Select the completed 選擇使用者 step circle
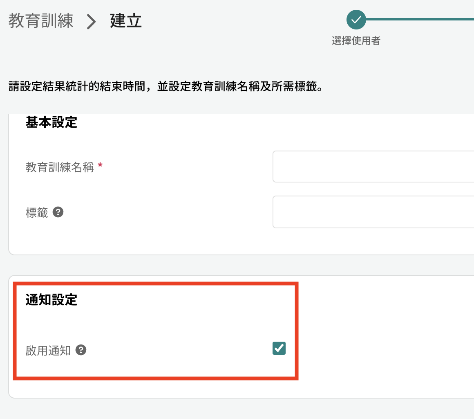The width and height of the screenshot is (474, 419). [x=356, y=20]
